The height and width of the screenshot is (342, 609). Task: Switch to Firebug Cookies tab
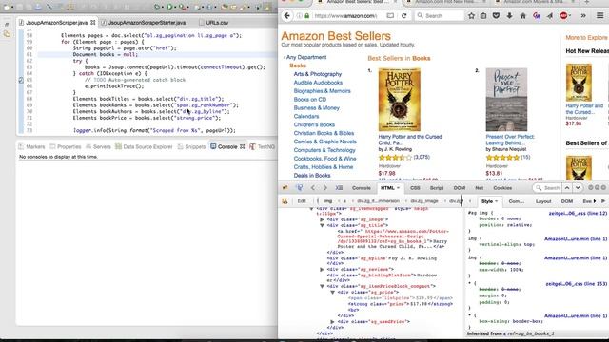[x=502, y=188]
